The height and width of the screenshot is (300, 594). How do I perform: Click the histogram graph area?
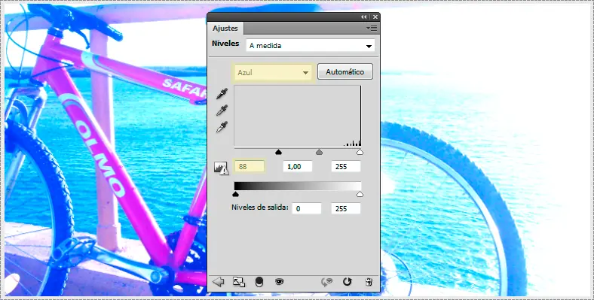(298, 116)
